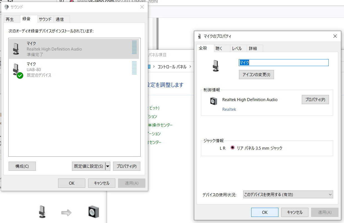Click the 構成 (Configure) button
The height and width of the screenshot is (223, 344).
[22, 166]
